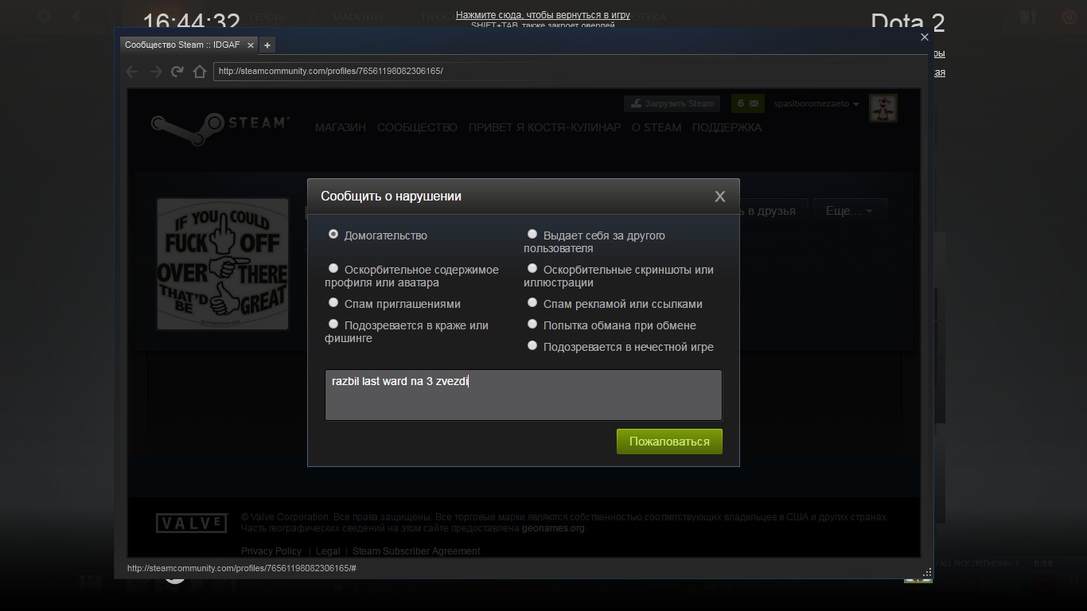Pick Подозревается в краже или фишинге
Image resolution: width=1087 pixels, height=611 pixels.
[333, 325]
